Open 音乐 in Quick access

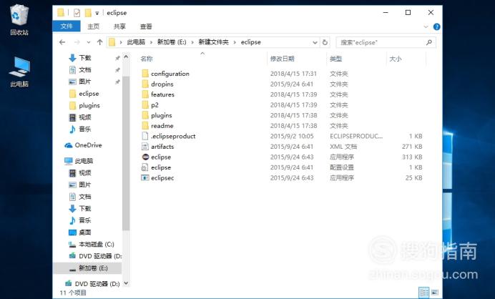pos(84,129)
